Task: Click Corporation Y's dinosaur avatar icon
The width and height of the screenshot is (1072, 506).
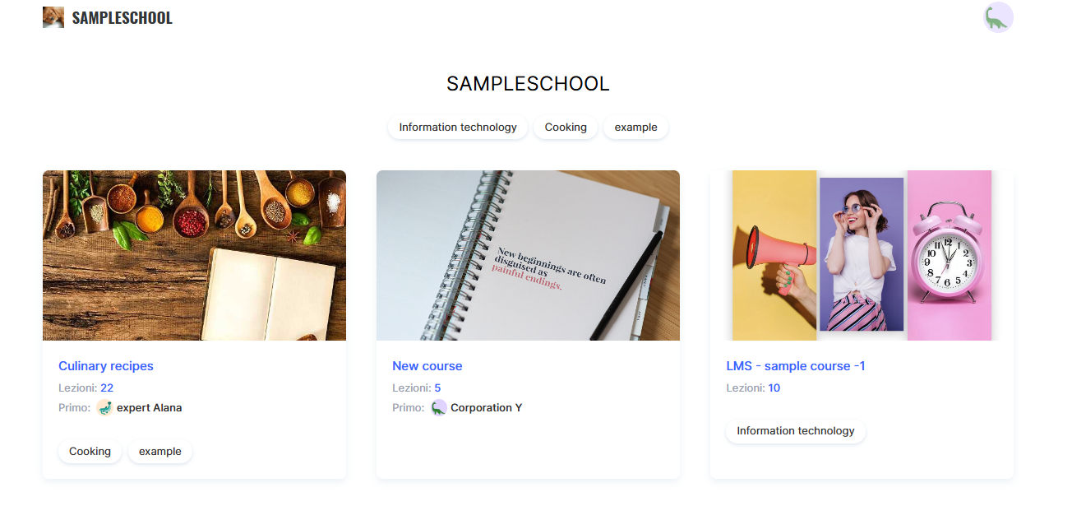Action: point(439,407)
